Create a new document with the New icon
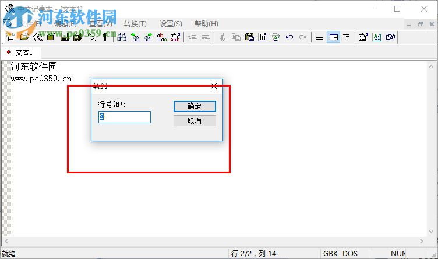This screenshot has width=438, height=259. [11, 37]
